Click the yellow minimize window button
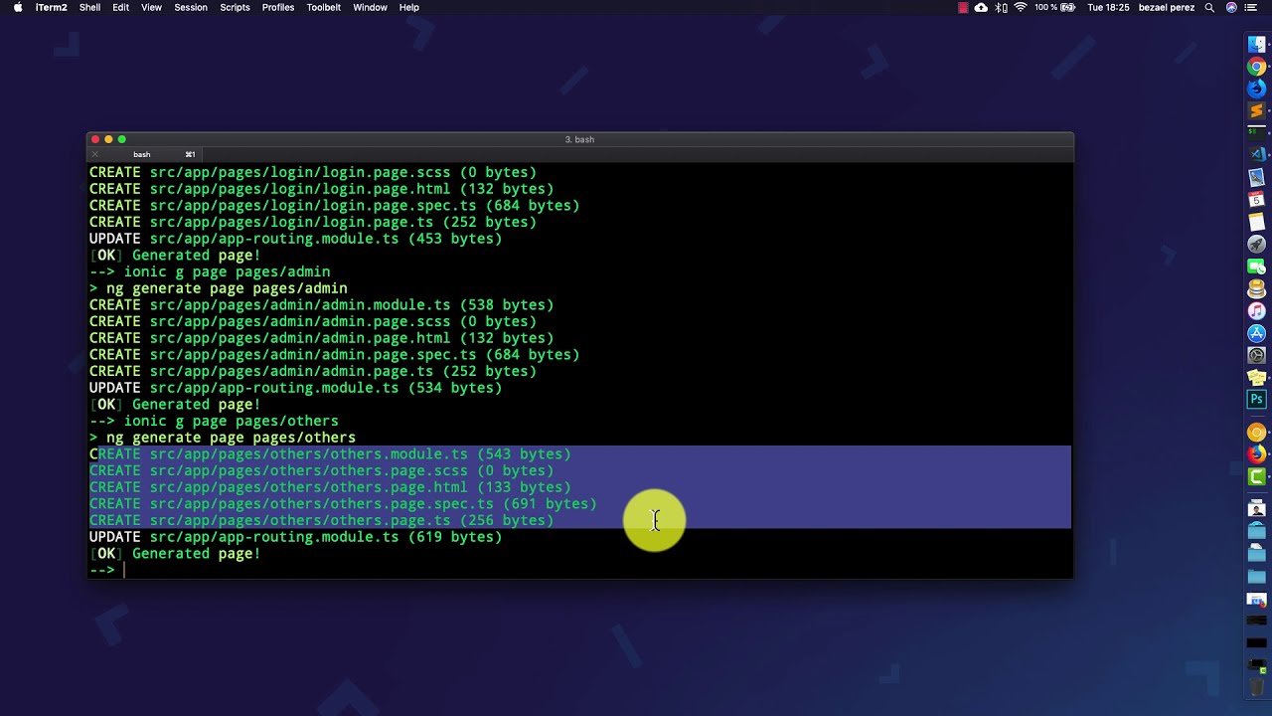The image size is (1272, 716). click(108, 139)
